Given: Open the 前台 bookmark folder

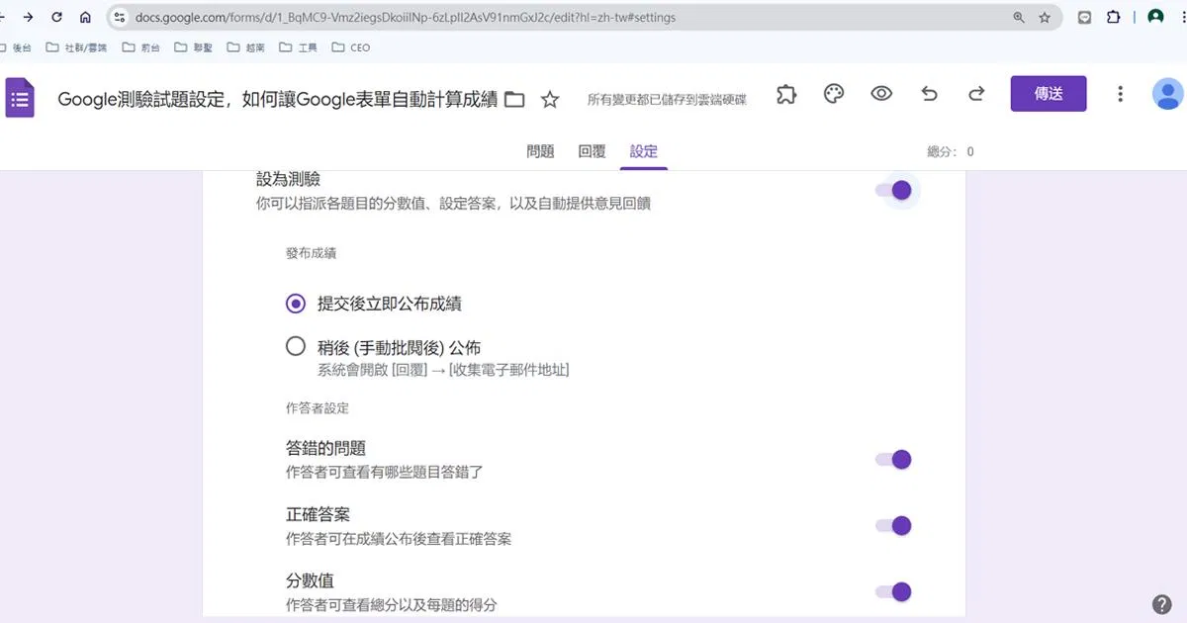Looking at the screenshot, I should (141, 46).
